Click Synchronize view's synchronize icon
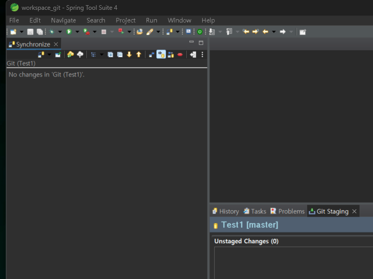The image size is (373, 279). pyautogui.click(x=41, y=55)
